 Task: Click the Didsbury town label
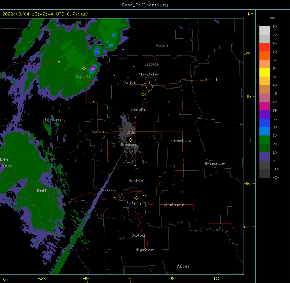coord(129,145)
